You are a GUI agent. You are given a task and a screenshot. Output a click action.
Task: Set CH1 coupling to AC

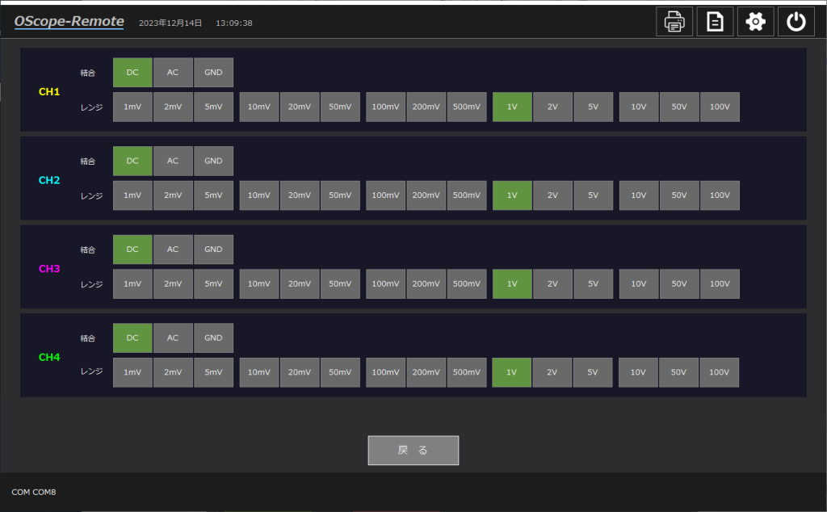(x=173, y=72)
